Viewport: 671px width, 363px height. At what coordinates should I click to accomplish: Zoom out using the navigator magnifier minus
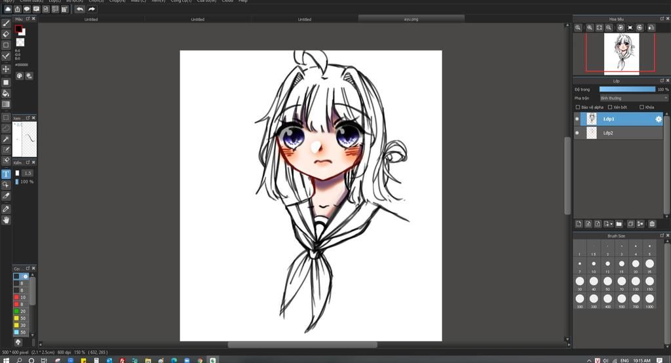tap(609, 28)
